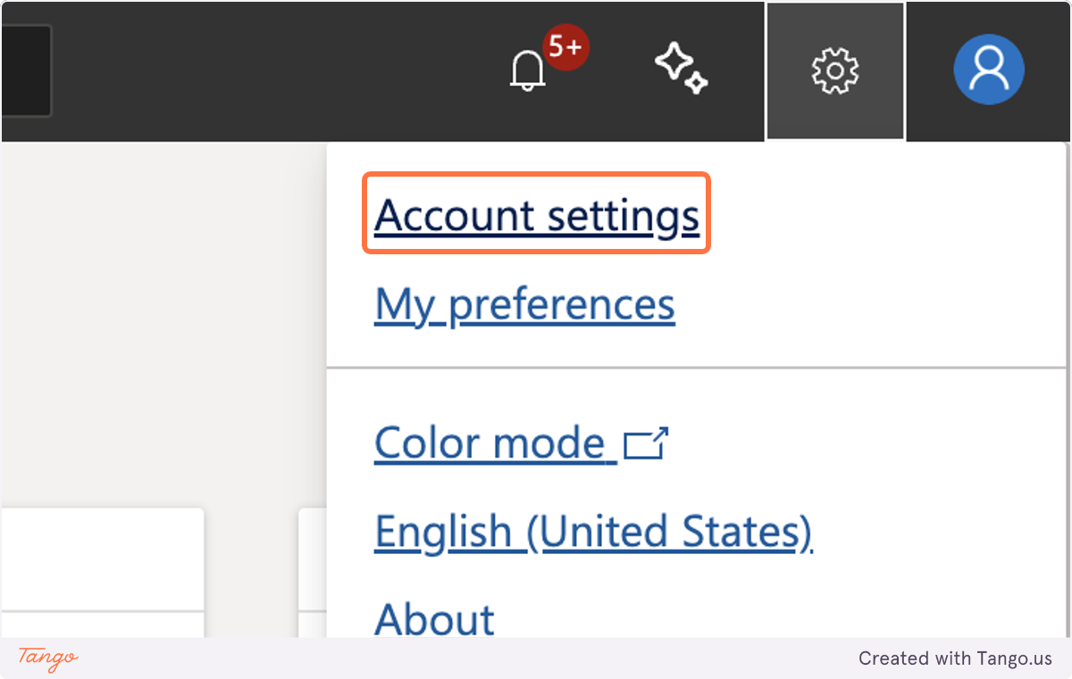Select Account settings from the menu
The image size is (1072, 679).
(536, 214)
